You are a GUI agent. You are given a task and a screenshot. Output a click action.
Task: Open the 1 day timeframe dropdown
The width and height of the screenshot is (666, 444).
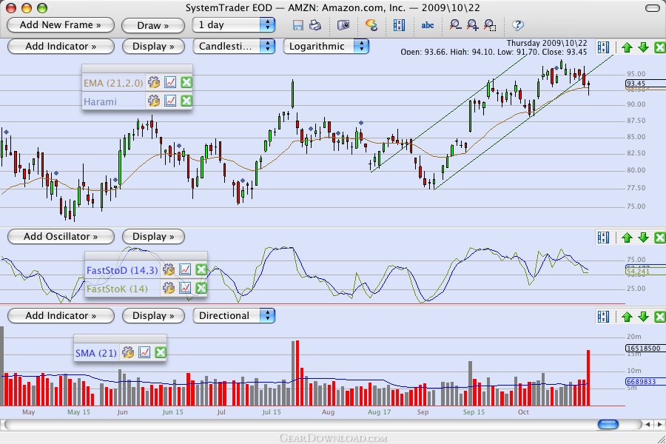click(x=234, y=25)
